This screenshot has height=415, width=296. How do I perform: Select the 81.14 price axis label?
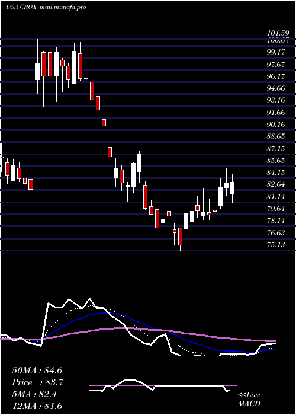[x=276, y=197]
